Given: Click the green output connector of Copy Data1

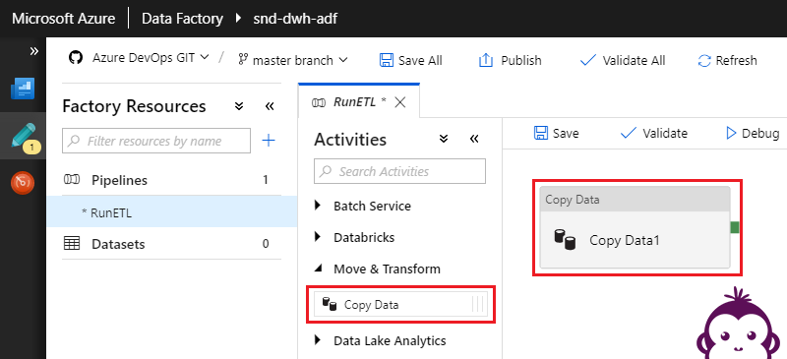Looking at the screenshot, I should 734,227.
